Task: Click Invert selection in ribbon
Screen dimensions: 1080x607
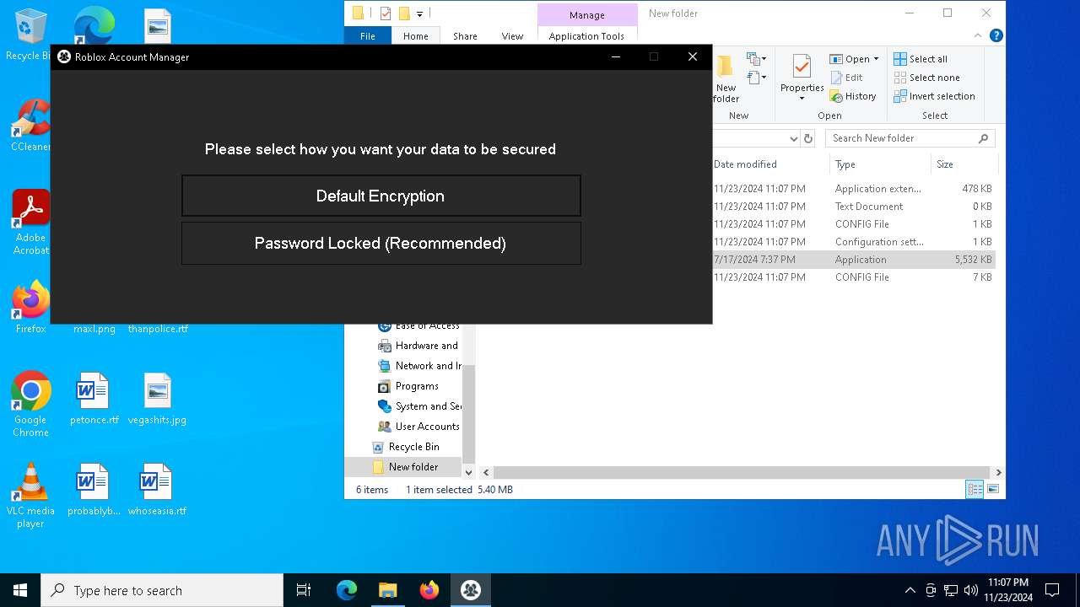Action: [934, 96]
